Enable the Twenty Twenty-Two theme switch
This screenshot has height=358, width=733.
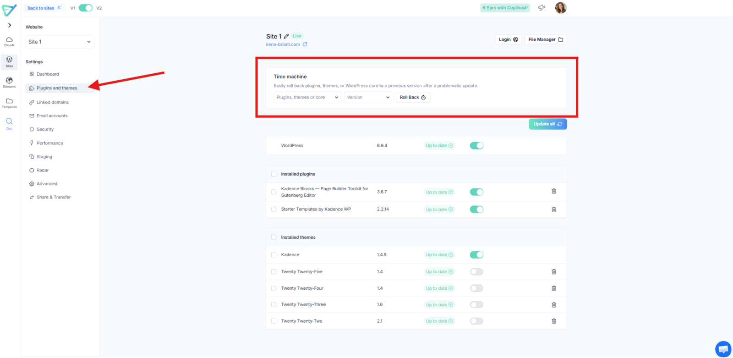(x=476, y=321)
